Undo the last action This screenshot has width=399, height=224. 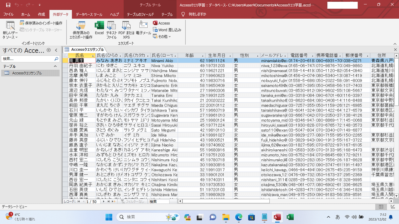pos(17,5)
